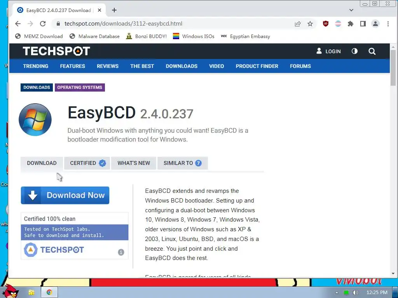Open the uBlock Origin extension icon

pyautogui.click(x=325, y=24)
